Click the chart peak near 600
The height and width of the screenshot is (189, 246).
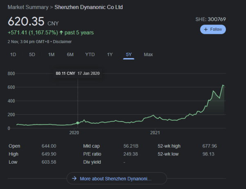click(x=223, y=85)
